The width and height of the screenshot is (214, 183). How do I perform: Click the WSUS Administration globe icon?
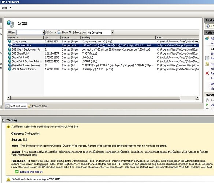[x=10, y=69]
